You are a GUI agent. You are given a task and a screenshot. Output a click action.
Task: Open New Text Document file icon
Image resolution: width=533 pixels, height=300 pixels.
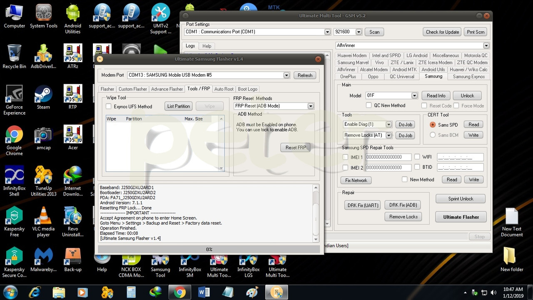512,222
